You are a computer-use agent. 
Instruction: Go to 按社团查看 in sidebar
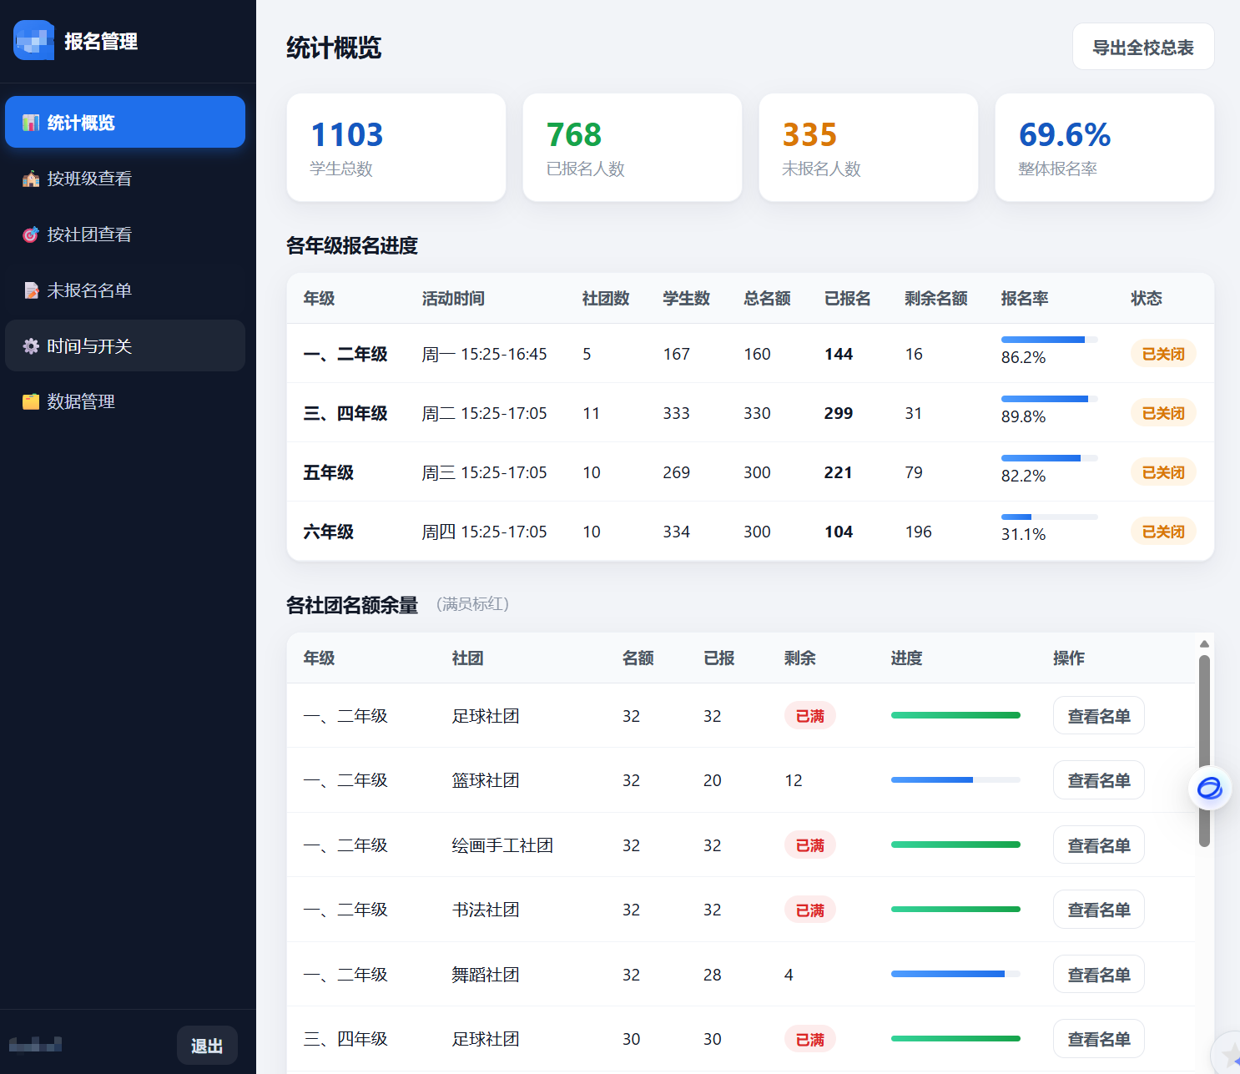coord(125,234)
